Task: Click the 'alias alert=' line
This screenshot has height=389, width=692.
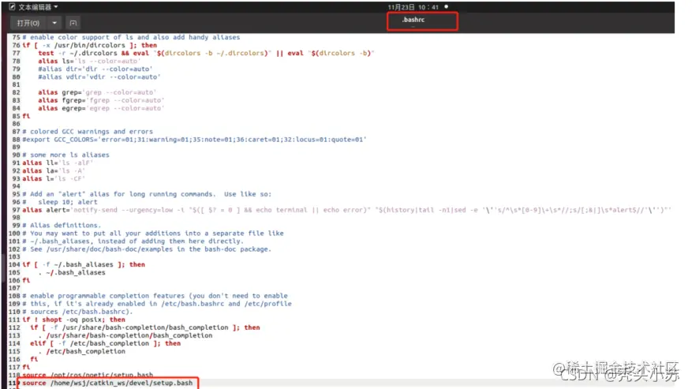Action: point(347,210)
